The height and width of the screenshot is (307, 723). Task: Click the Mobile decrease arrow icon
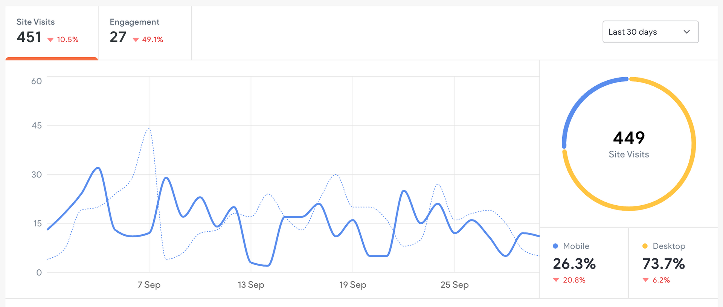(556, 280)
